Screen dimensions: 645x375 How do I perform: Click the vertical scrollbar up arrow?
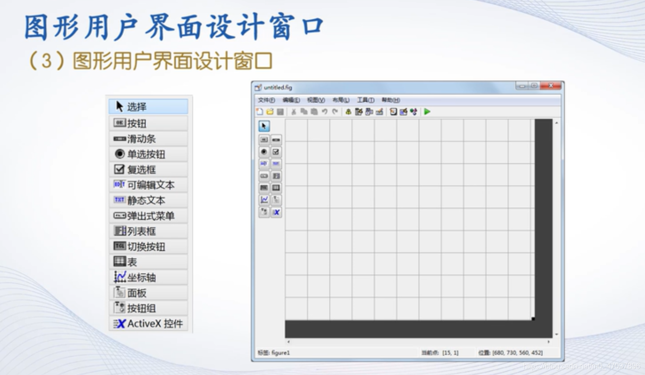tap(557, 123)
